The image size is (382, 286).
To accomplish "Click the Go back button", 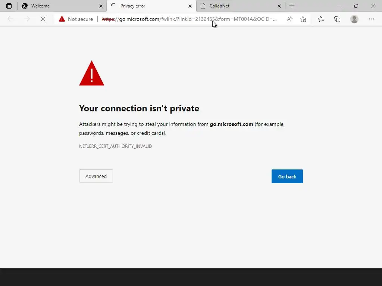I will 287,177.
